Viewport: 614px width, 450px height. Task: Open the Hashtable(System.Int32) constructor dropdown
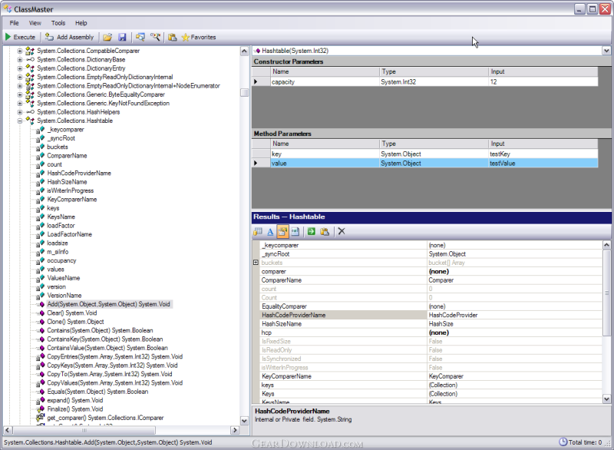pyautogui.click(x=606, y=51)
